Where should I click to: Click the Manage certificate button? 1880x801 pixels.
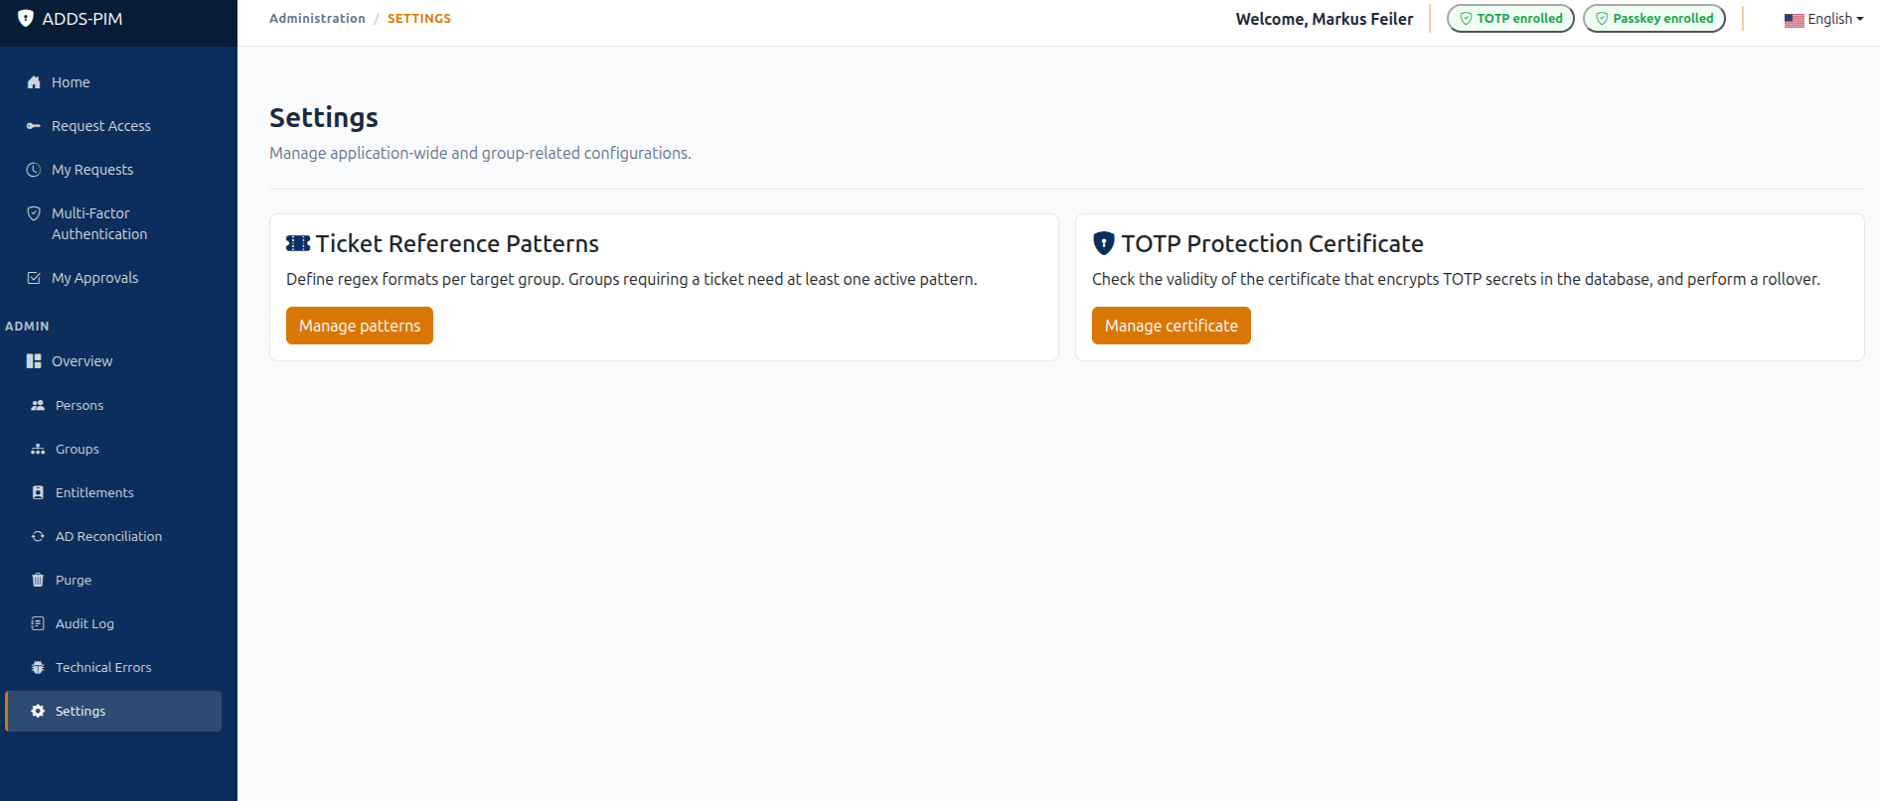[1172, 326]
